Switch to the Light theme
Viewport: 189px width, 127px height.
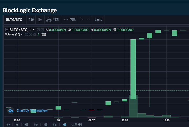pos(98,19)
